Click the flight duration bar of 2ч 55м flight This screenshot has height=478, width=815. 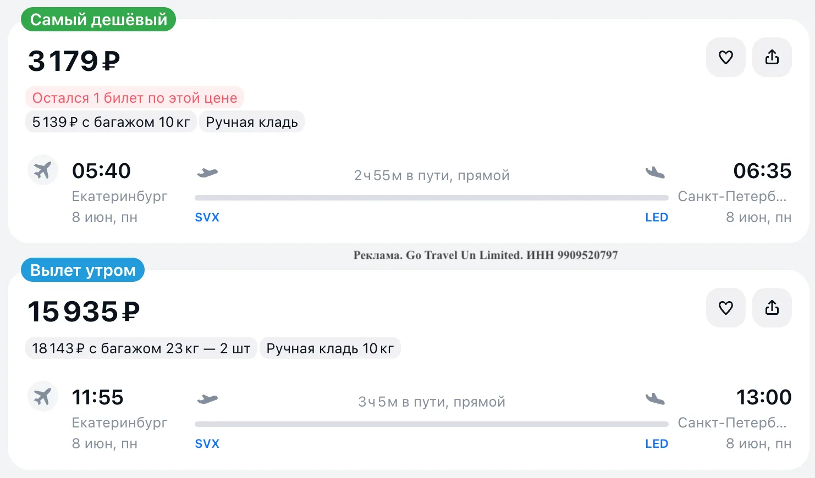[x=432, y=198]
